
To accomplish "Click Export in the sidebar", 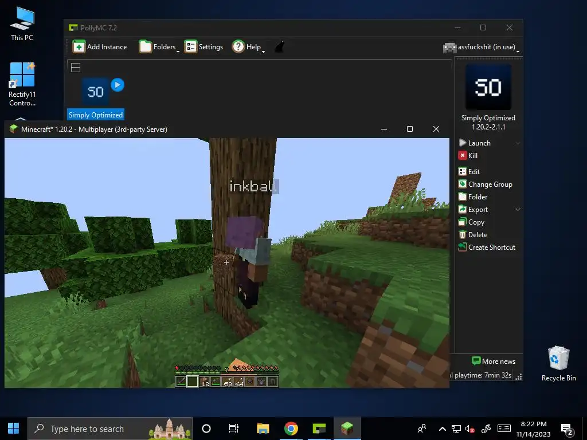I will coord(473,210).
